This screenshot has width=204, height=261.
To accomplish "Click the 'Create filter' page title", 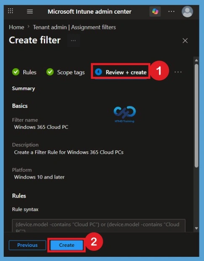I will coord(35,40).
